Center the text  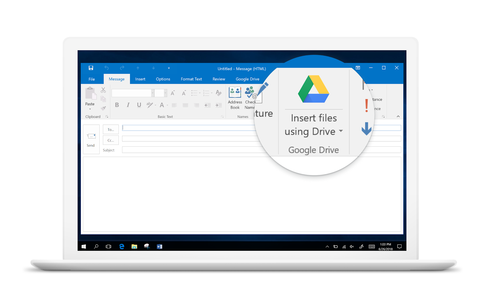point(185,105)
